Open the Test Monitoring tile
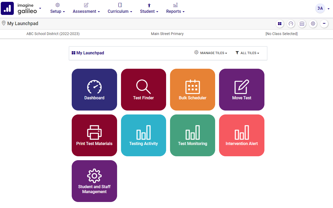 tap(192, 135)
